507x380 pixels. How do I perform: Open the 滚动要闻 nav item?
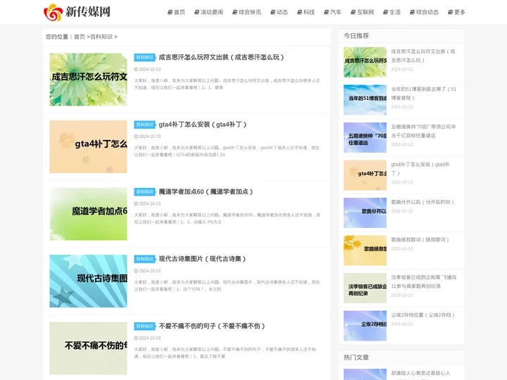[208, 12]
